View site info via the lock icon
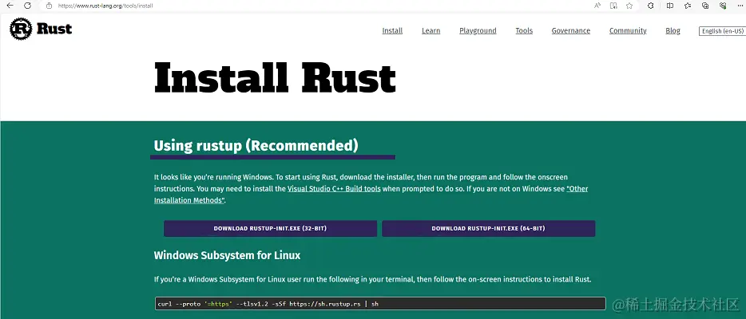The height and width of the screenshot is (319, 746). pos(49,6)
